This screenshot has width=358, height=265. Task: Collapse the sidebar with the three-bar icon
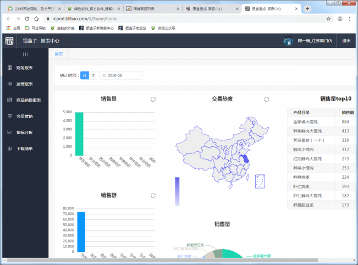(x=25, y=54)
